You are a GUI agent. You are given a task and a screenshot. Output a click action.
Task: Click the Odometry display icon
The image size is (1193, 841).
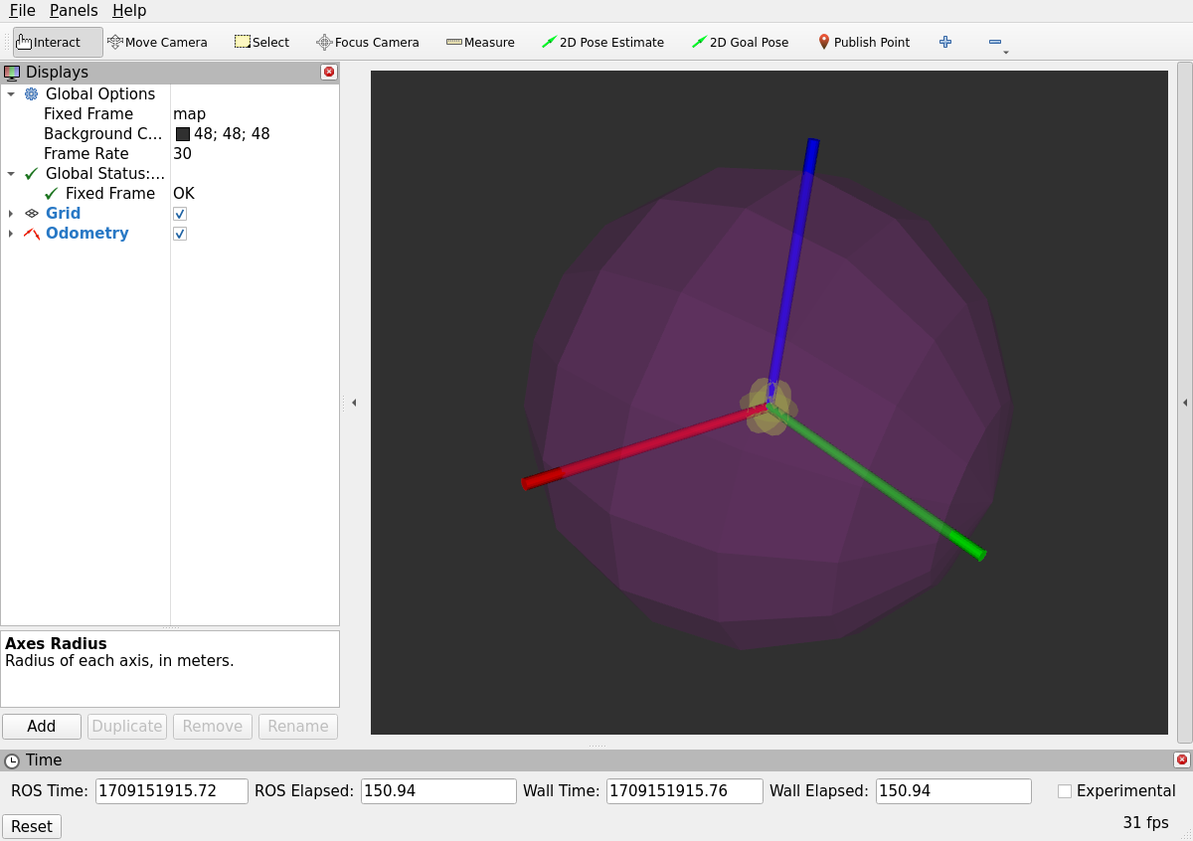tap(32, 233)
